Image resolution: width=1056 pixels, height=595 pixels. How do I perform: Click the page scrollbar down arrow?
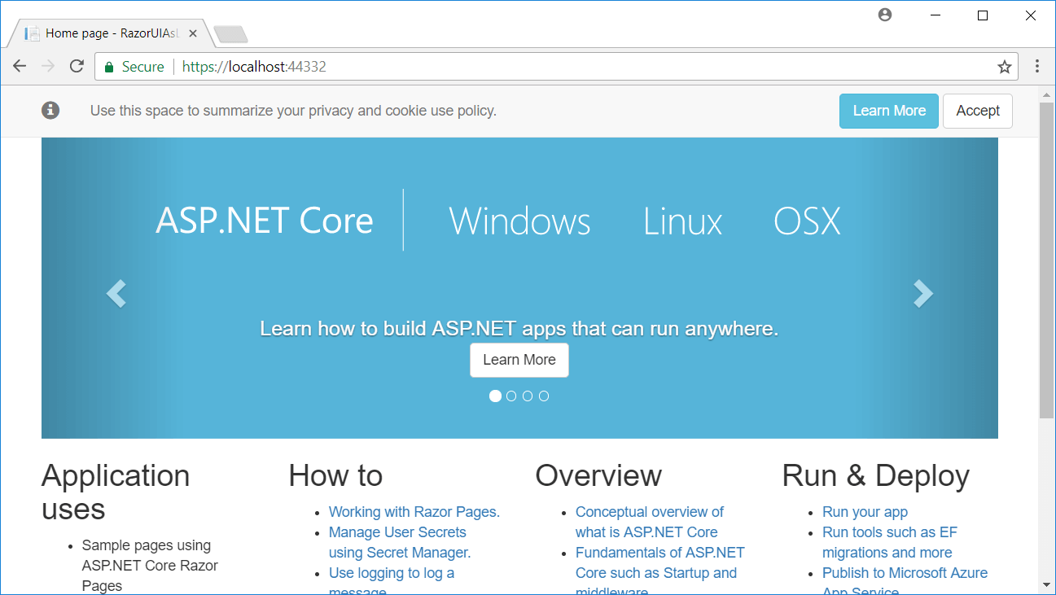point(1046,584)
